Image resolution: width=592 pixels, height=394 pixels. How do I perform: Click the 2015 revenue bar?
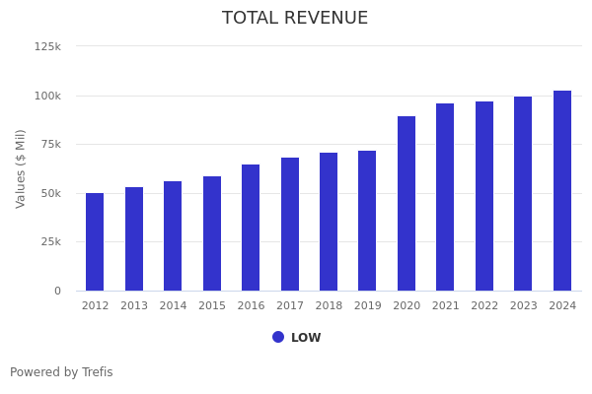click(212, 233)
